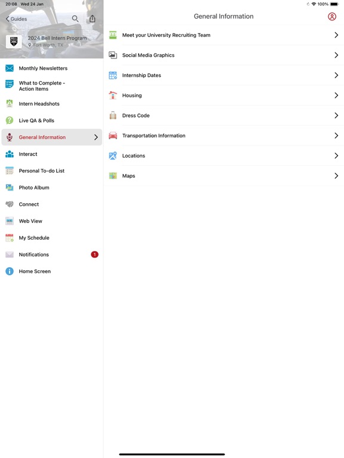Tap the Bell logo thumbnail
The height and width of the screenshot is (458, 344).
[14, 42]
